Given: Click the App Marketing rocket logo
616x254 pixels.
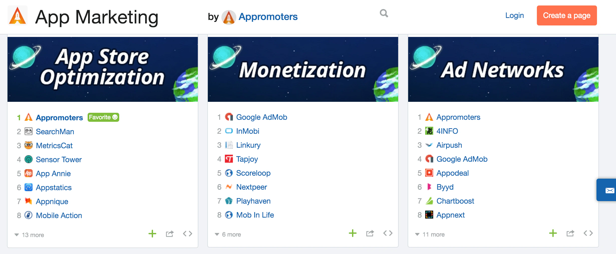Looking at the screenshot, I should pyautogui.click(x=17, y=16).
